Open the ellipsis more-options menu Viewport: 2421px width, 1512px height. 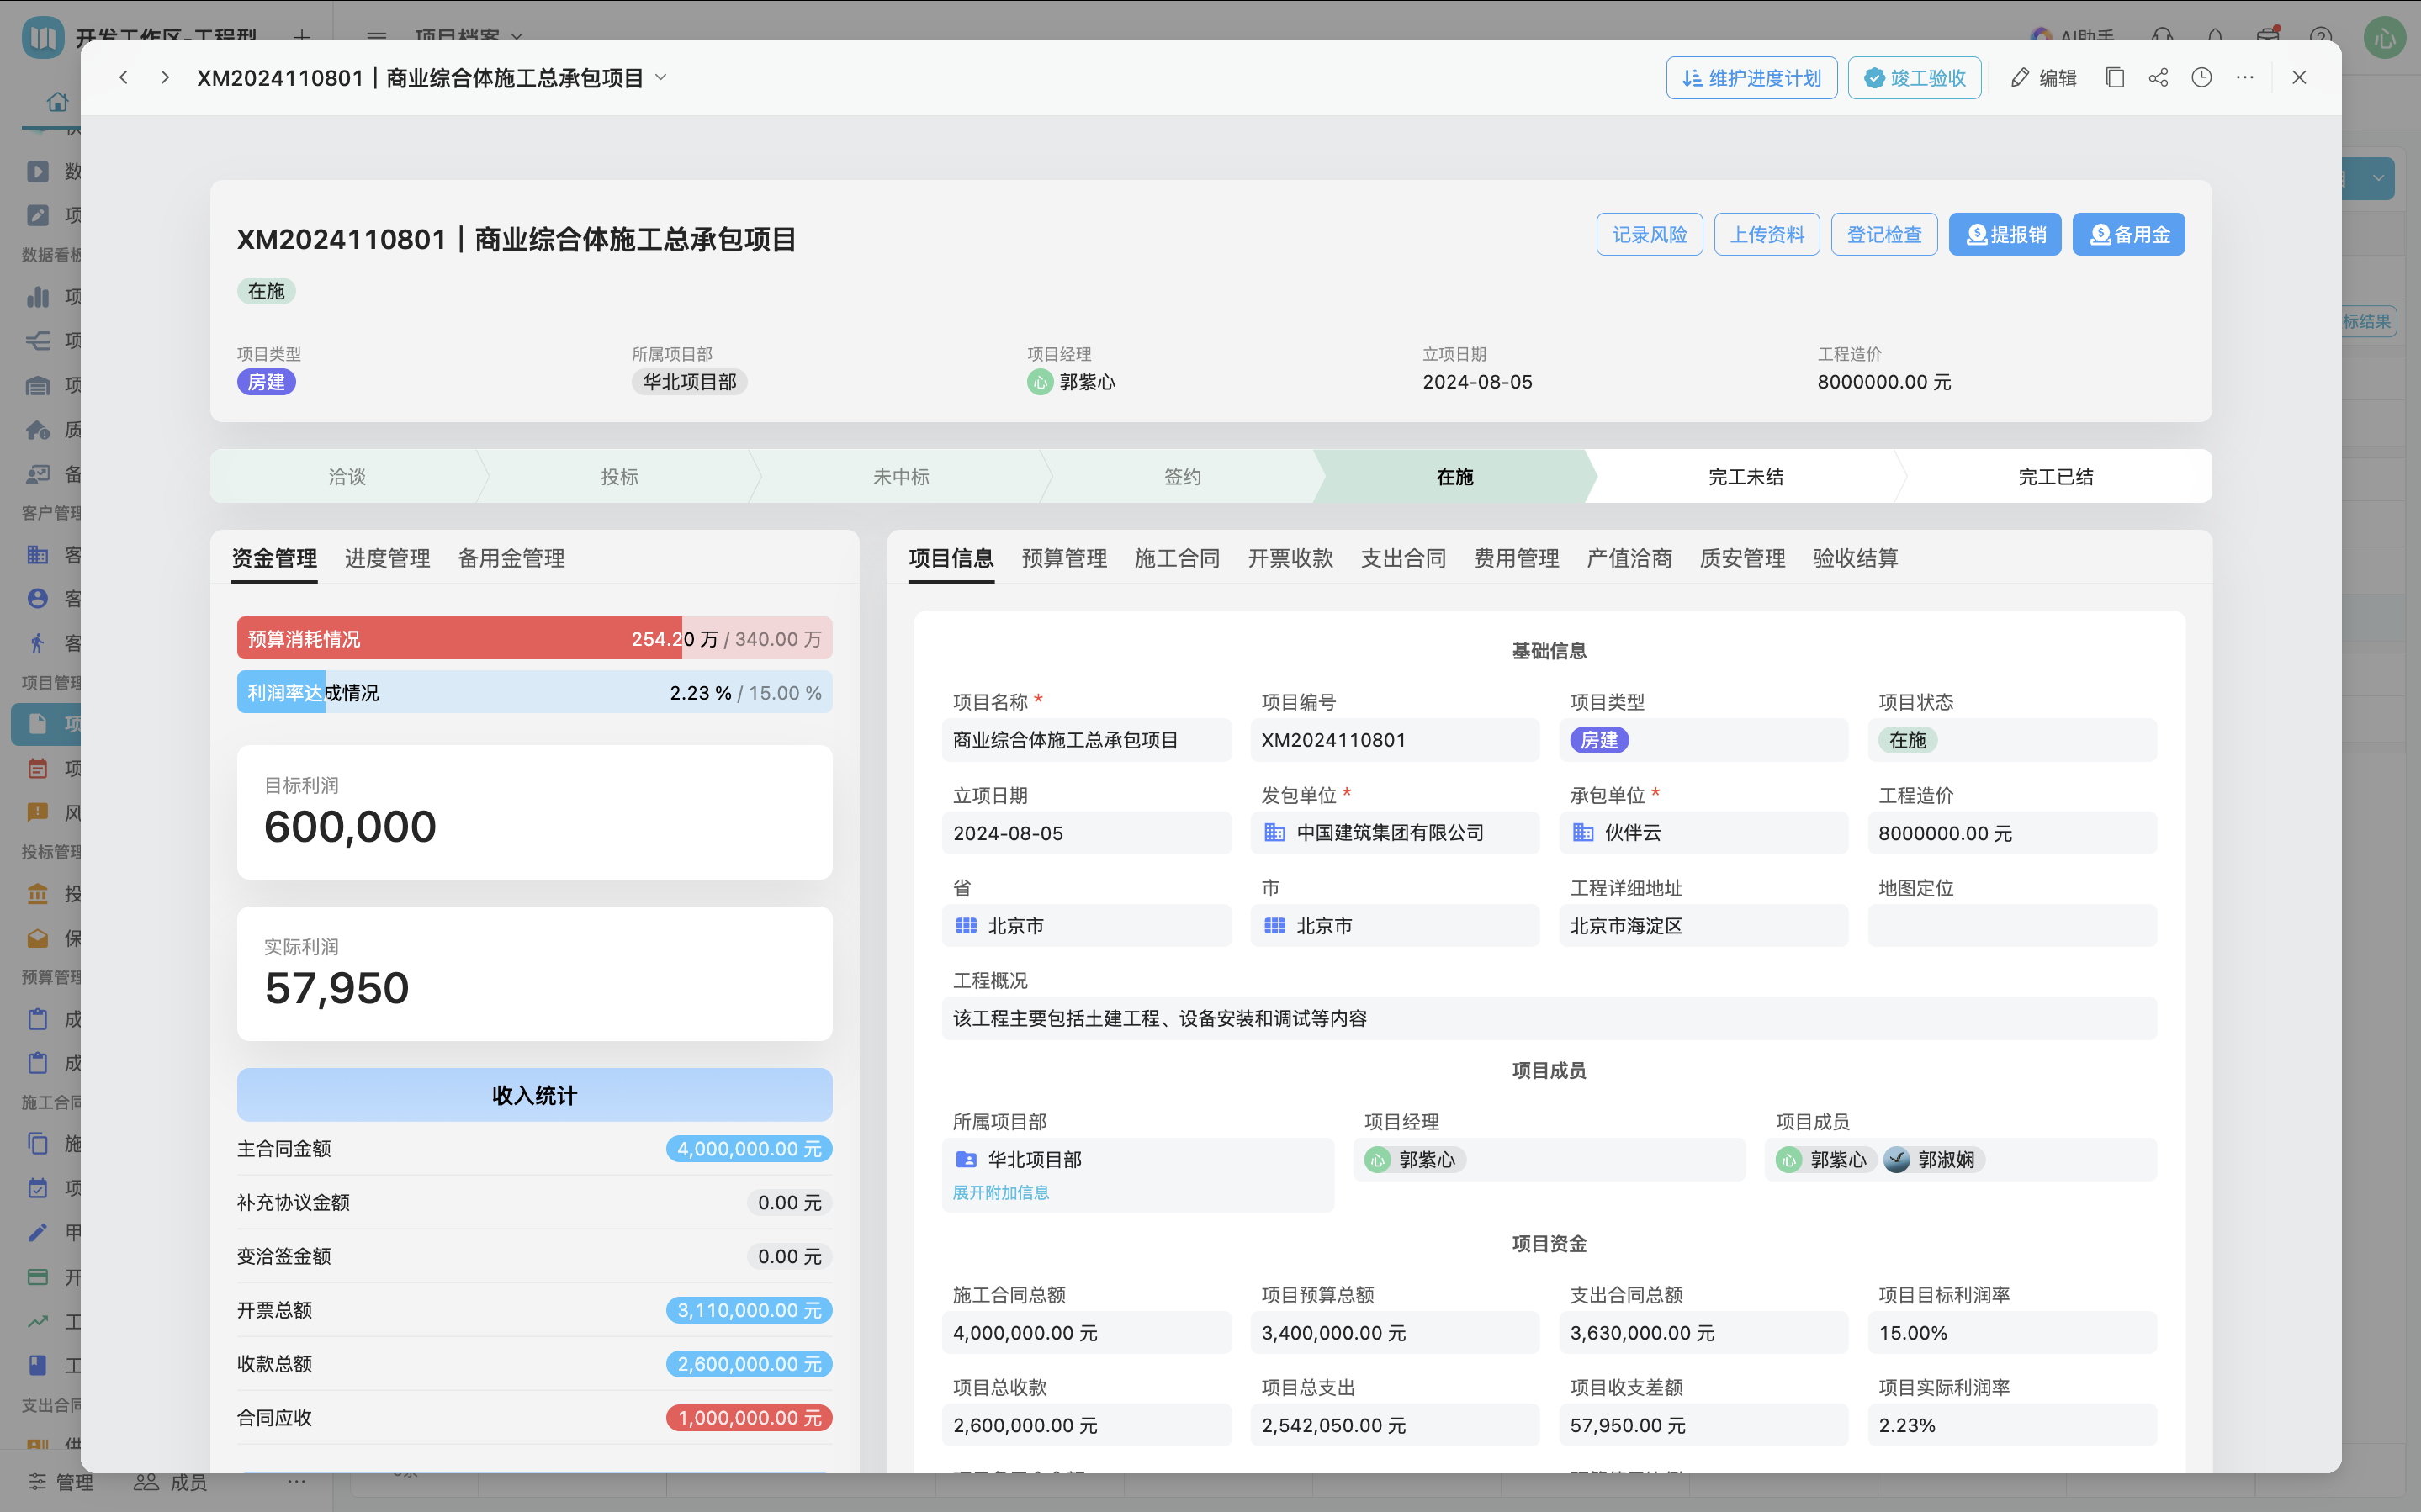click(2245, 77)
